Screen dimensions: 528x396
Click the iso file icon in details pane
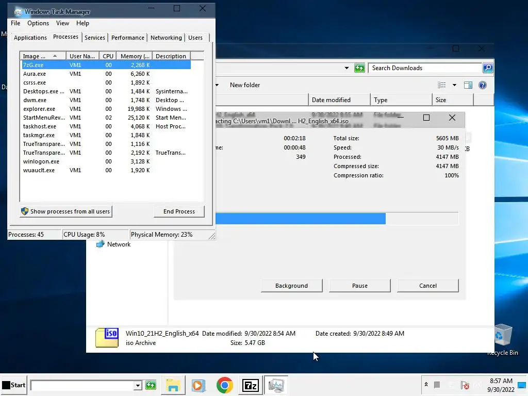pos(107,338)
